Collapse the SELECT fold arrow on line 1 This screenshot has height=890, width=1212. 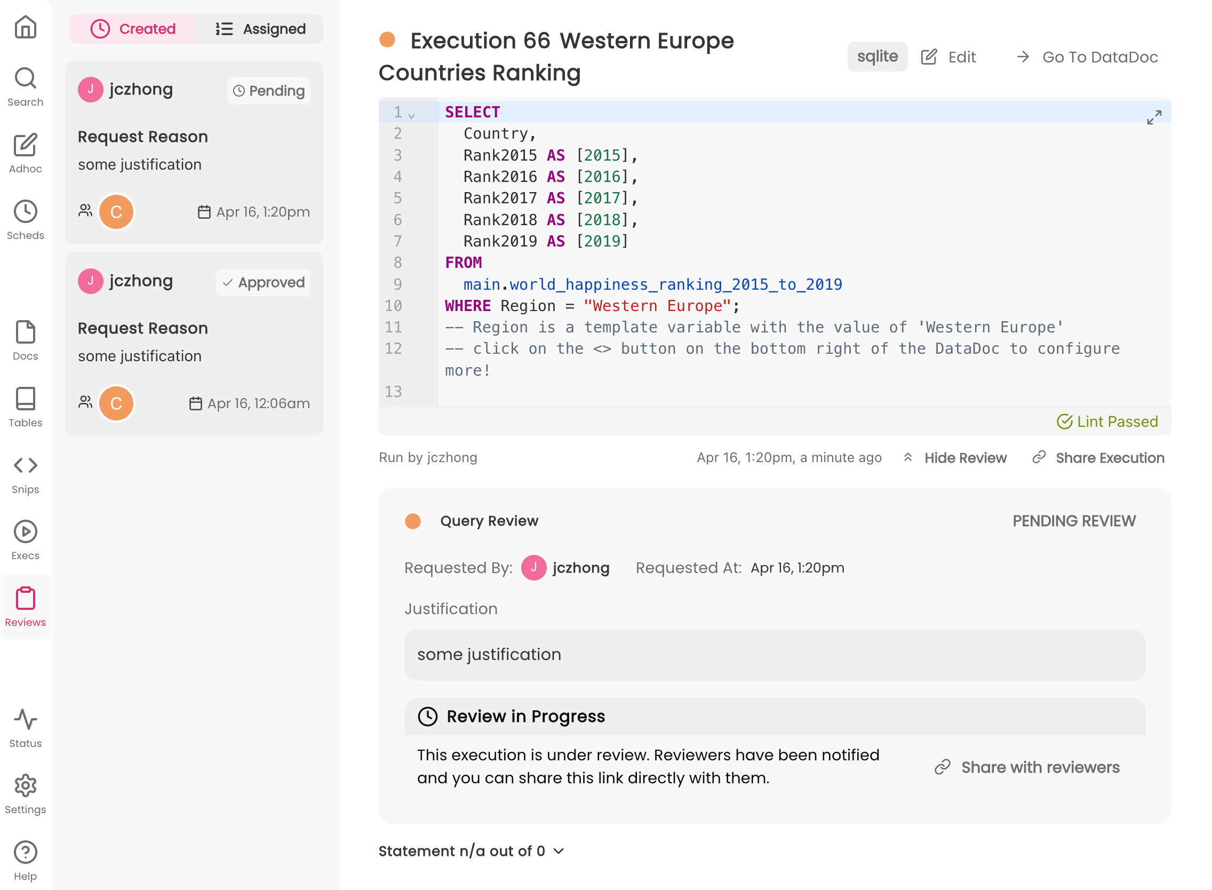(x=411, y=116)
